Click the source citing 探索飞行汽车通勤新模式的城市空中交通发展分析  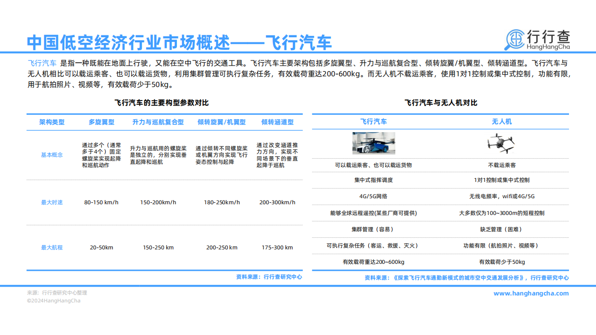click(467, 278)
